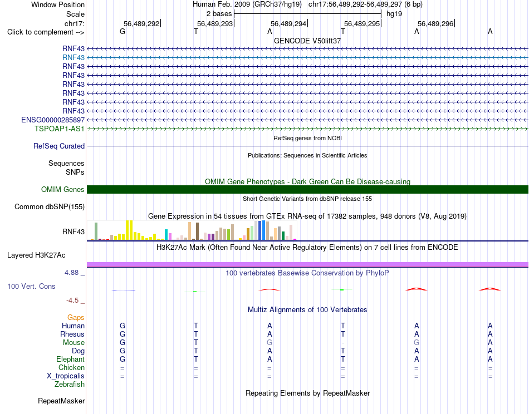Click the Dog alignment row label
Image resolution: width=529 pixels, height=414 pixels.
pyautogui.click(x=78, y=351)
